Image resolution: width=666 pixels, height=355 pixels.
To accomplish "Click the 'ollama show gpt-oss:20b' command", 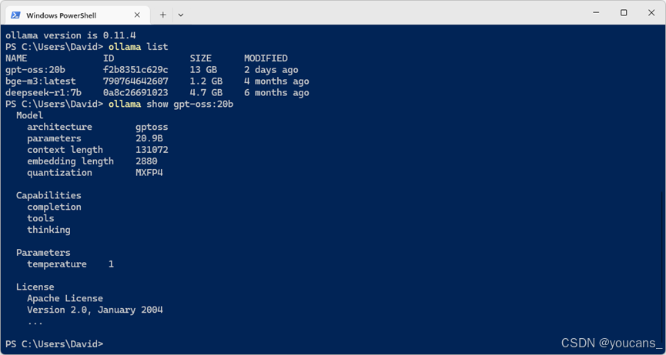I will coord(171,104).
